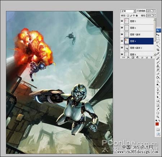The width and height of the screenshot is (162, 157).
Task: Open the red foreground color picker
Action: click(157, 124)
